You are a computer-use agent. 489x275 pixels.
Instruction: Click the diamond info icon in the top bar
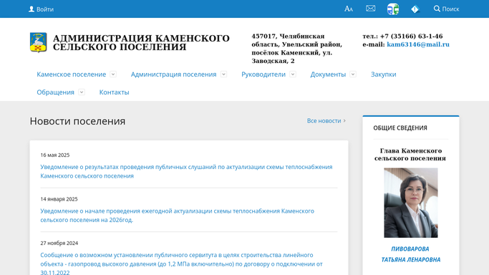[415, 9]
